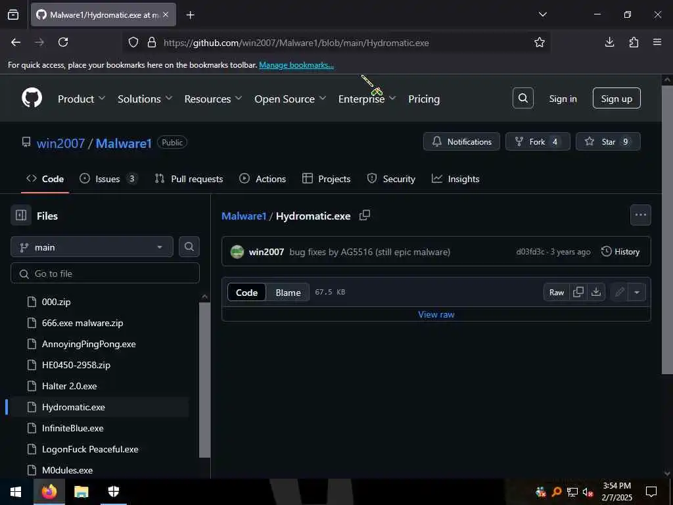This screenshot has width=673, height=505.
Task: List all tabs dropdown arrow in Firefox
Action: click(542, 14)
